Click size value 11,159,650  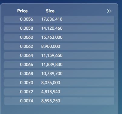click(x=52, y=56)
